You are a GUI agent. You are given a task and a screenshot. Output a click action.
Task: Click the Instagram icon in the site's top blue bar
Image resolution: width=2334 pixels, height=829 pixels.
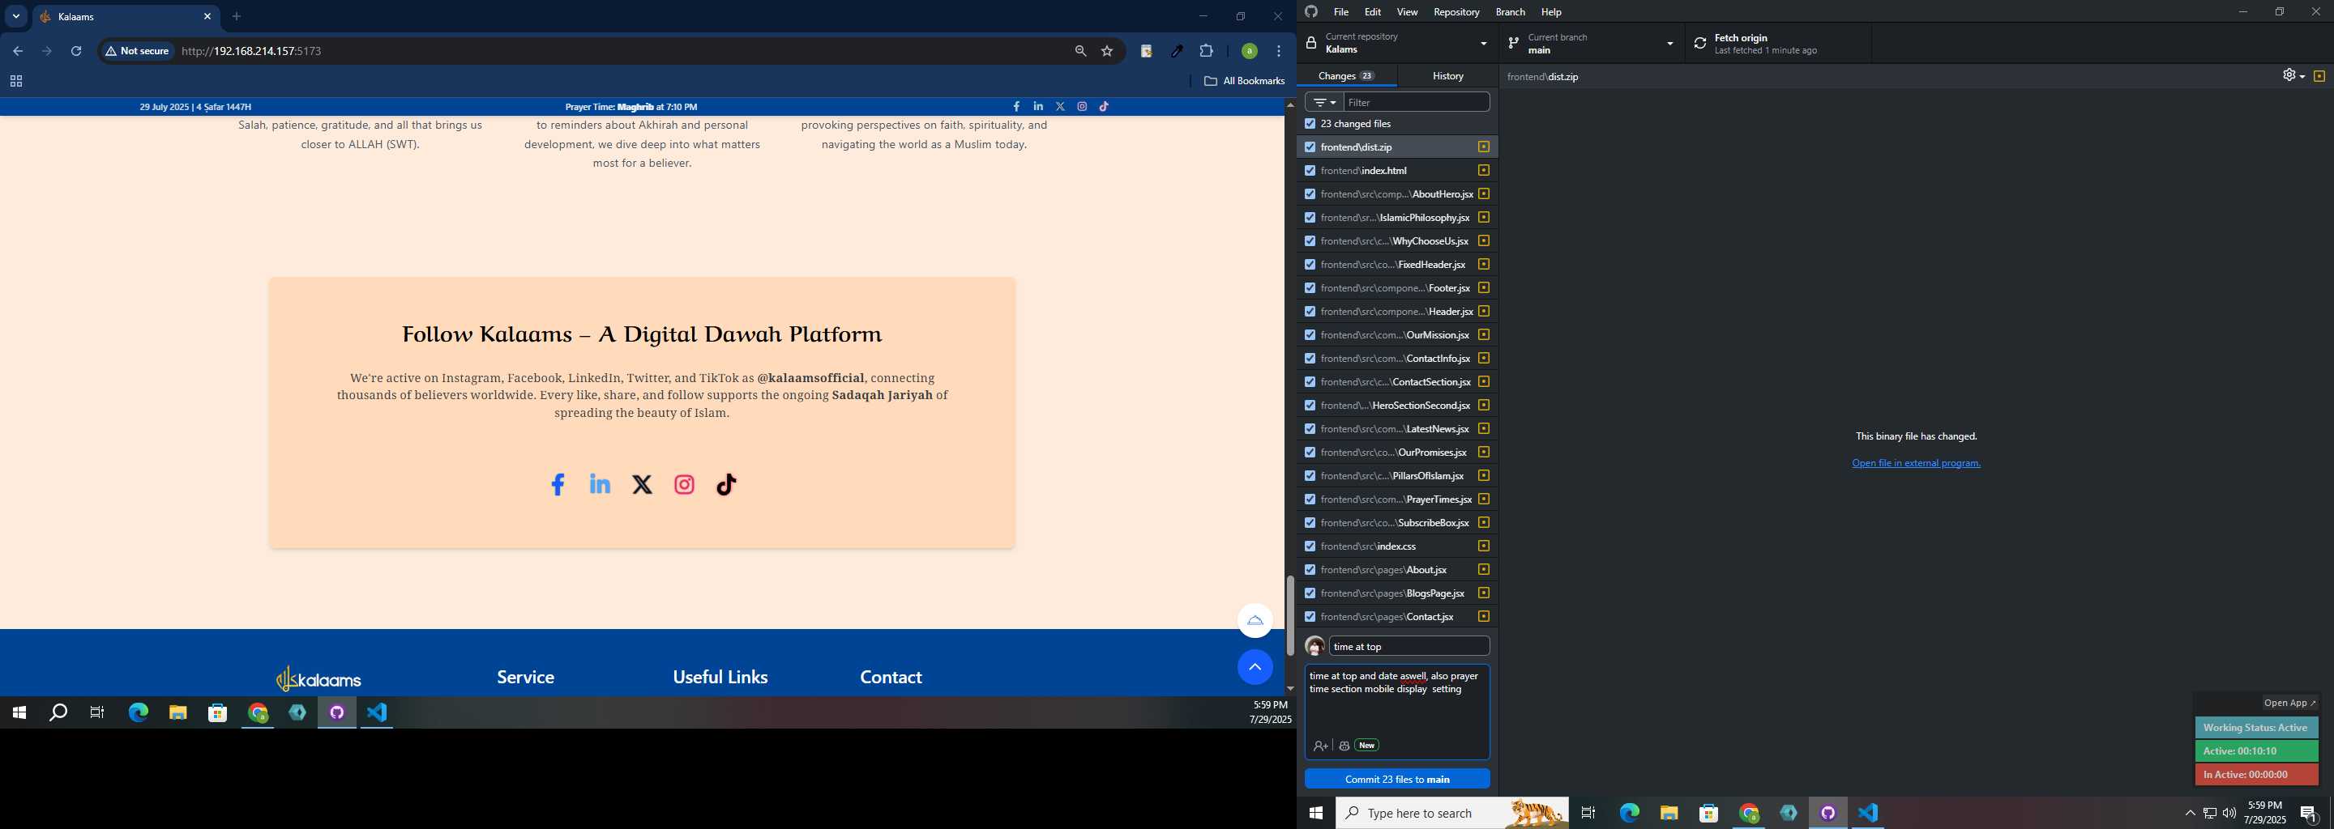coord(1082,107)
